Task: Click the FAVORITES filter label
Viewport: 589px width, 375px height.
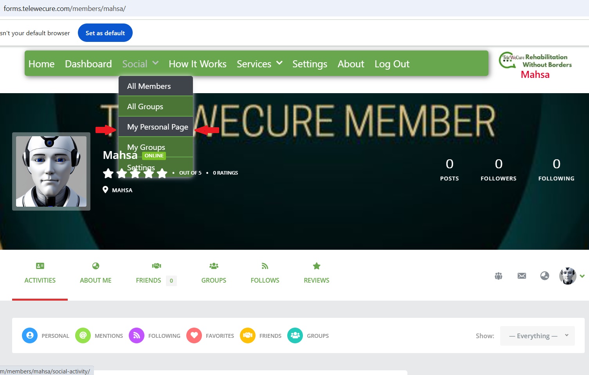Action: (220, 336)
